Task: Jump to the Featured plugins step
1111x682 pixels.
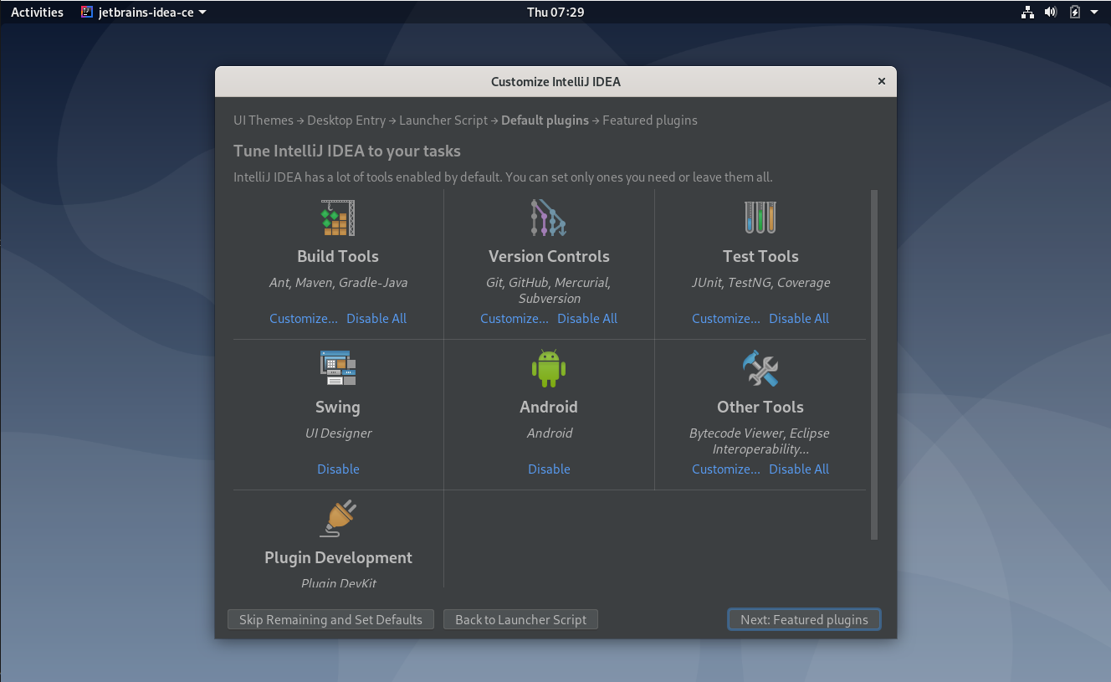Action: click(650, 120)
